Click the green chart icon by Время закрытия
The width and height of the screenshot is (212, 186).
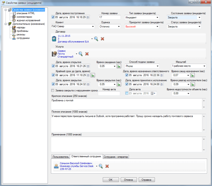[x=119, y=84]
